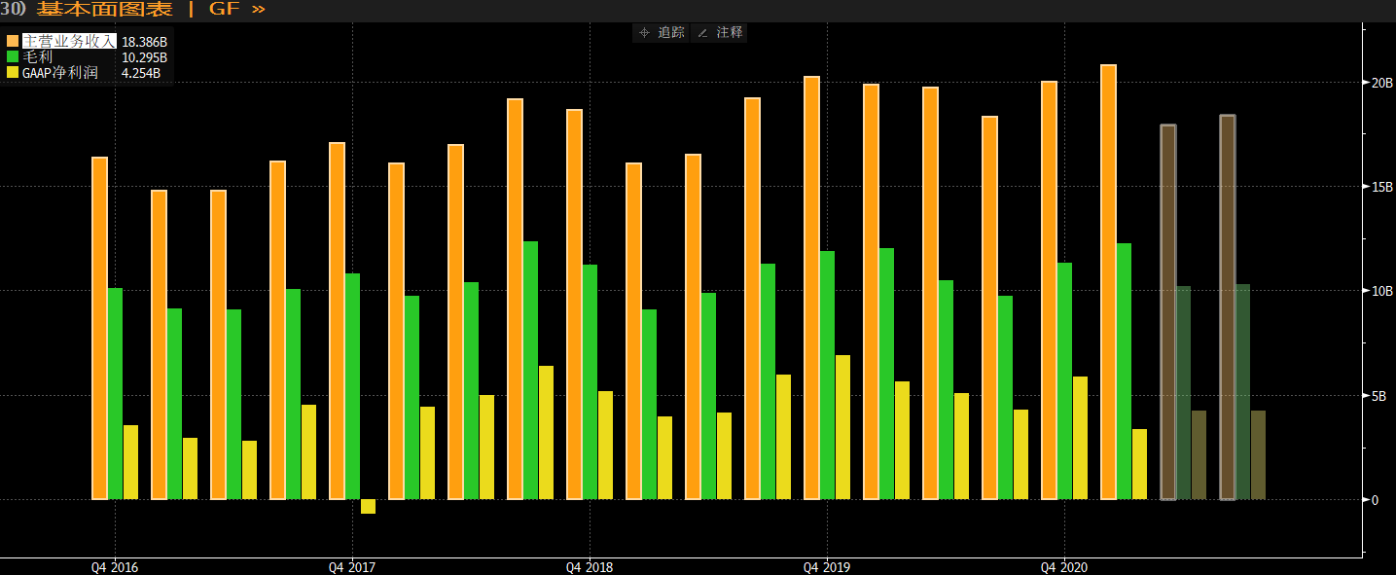Select the green 毛利 legend swatch

14,57
